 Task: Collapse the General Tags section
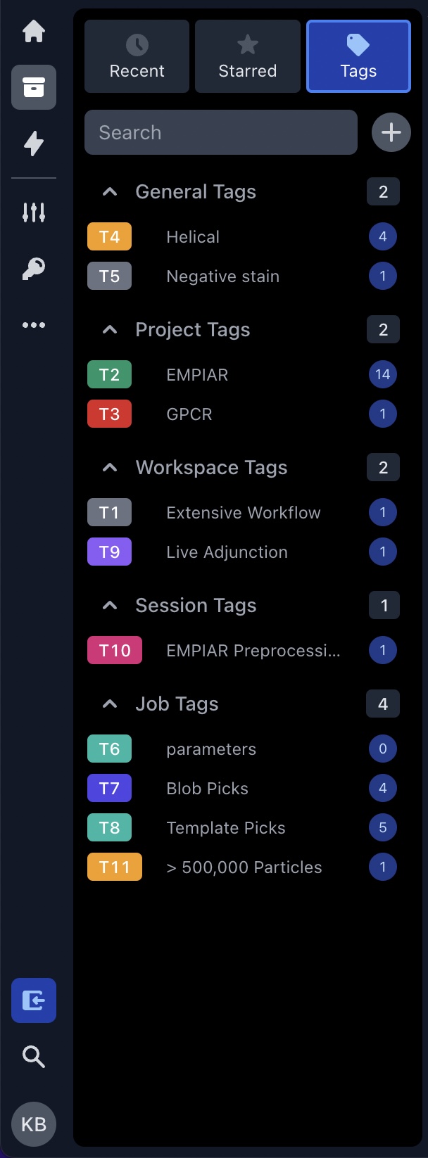point(110,191)
